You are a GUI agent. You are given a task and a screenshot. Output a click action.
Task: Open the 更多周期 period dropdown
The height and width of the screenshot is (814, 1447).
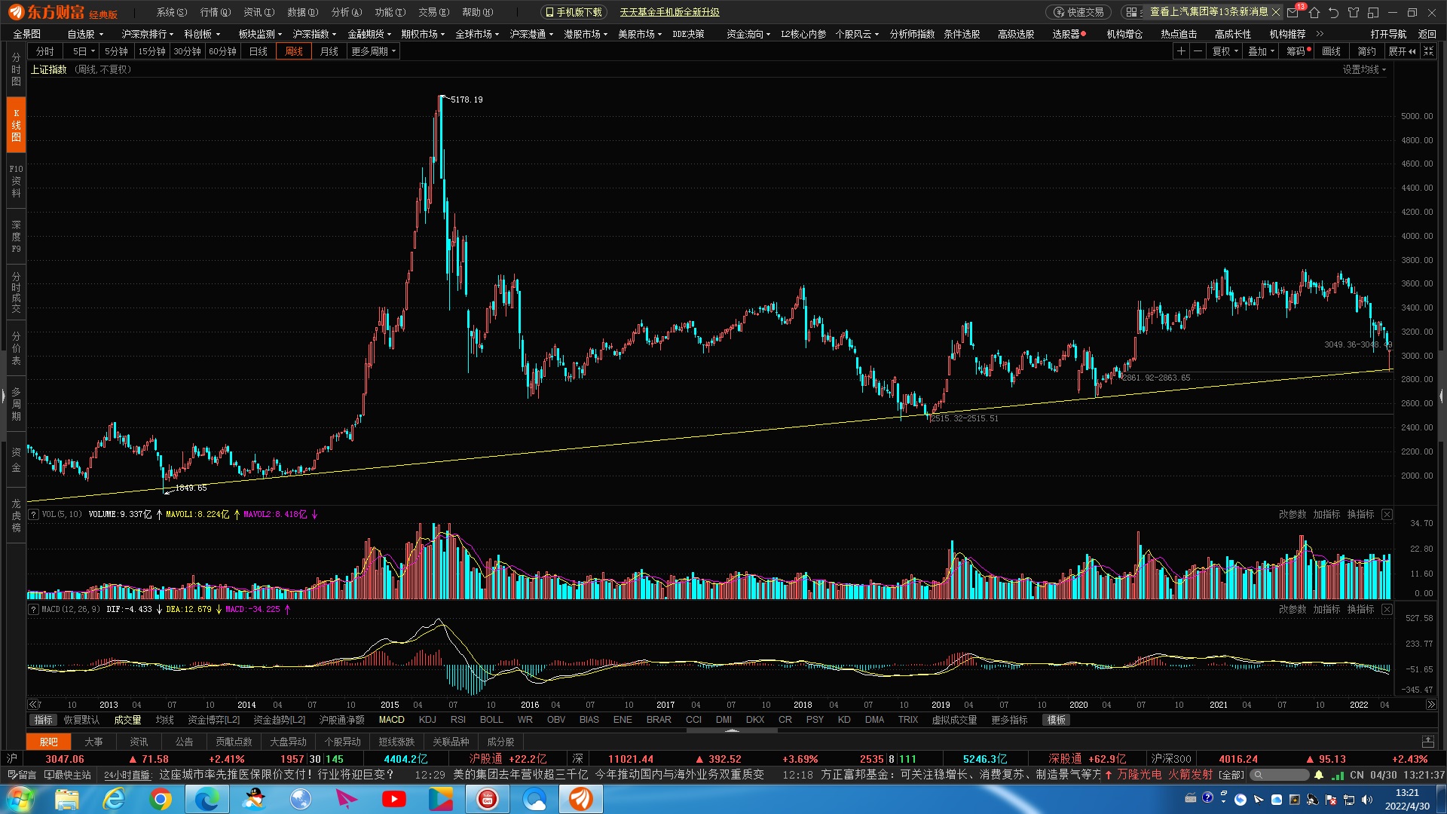pos(373,51)
